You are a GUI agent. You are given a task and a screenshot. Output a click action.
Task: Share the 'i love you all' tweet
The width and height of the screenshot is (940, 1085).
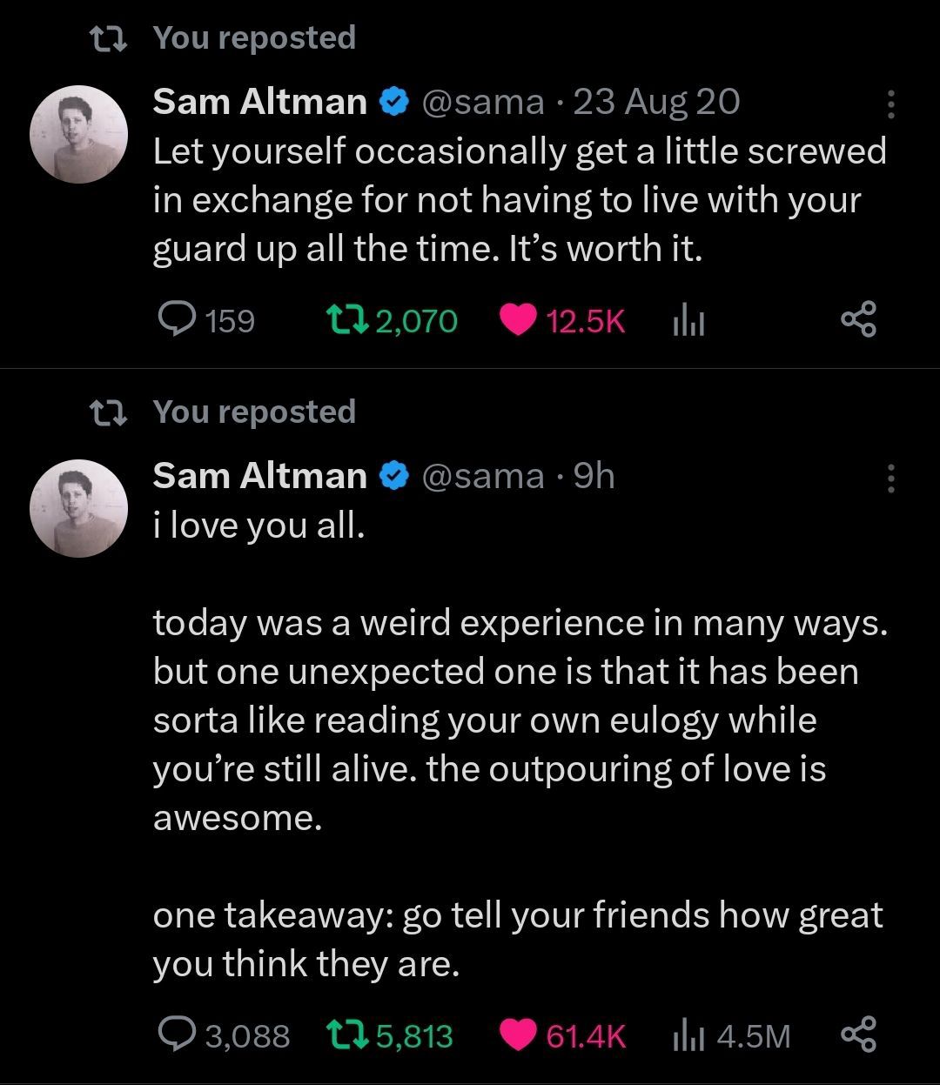pyautogui.click(x=857, y=1035)
